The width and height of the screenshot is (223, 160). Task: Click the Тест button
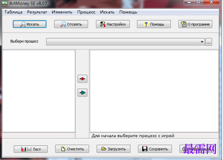(31, 149)
